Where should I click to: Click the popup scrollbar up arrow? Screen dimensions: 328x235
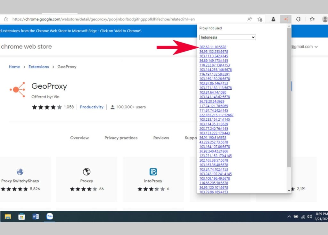[289, 26]
